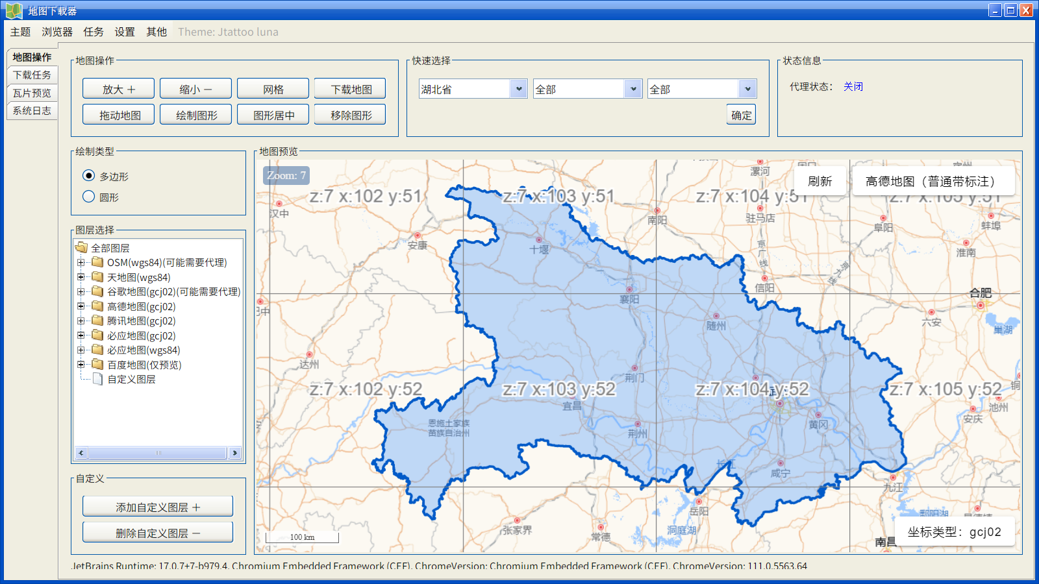Click 添加自定义图层 + button
The width and height of the screenshot is (1039, 584).
pos(158,507)
